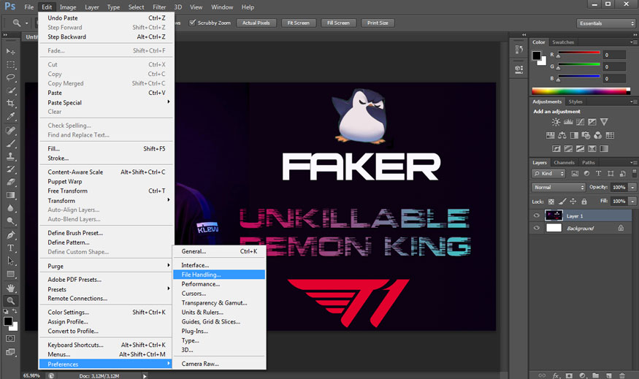Add a Curves adjustment
Image resolution: width=639 pixels, height=379 pixels.
click(581, 122)
